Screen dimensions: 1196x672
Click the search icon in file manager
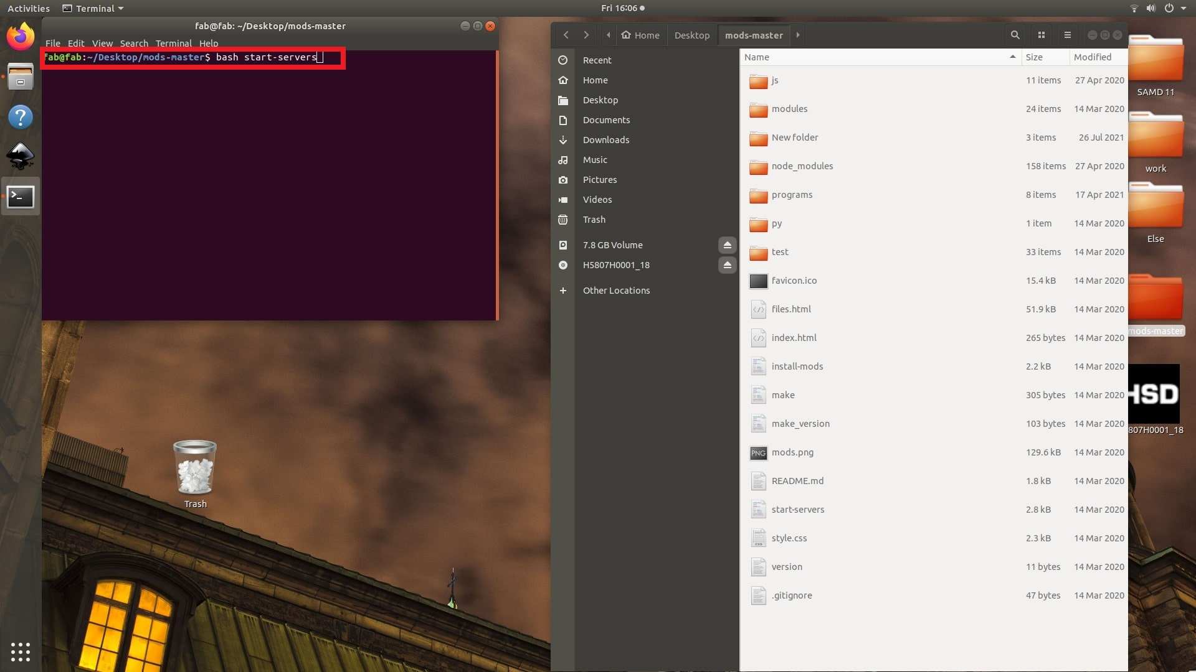(1015, 35)
